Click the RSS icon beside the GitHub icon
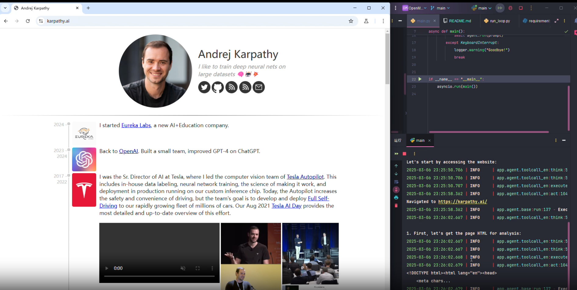This screenshot has width=577, height=290. coord(231,87)
